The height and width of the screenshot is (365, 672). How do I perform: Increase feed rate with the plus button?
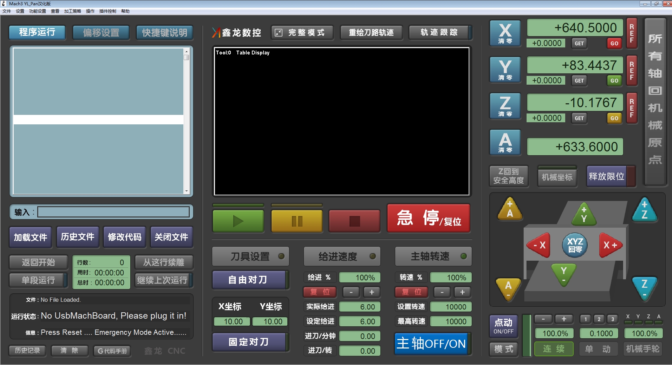tap(372, 292)
